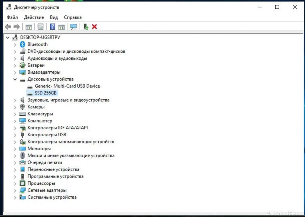The height and width of the screenshot is (217, 305).
Task: Select the SSD 256GB disk device
Action: pyautogui.click(x=46, y=93)
